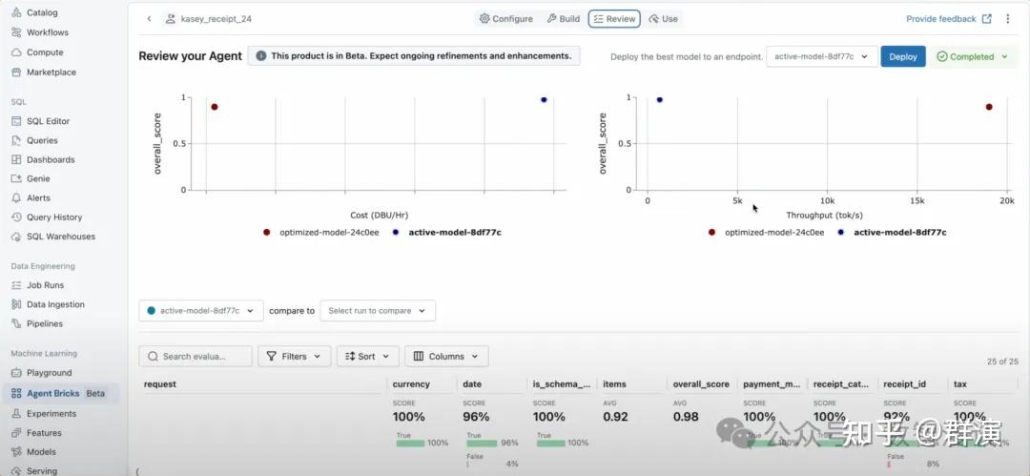Viewport: 1030px width, 476px height.
Task: Click the Deploy button
Action: pos(902,57)
